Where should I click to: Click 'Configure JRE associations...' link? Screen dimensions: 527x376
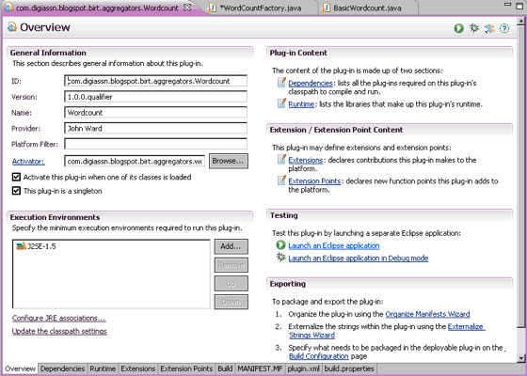pos(58,318)
